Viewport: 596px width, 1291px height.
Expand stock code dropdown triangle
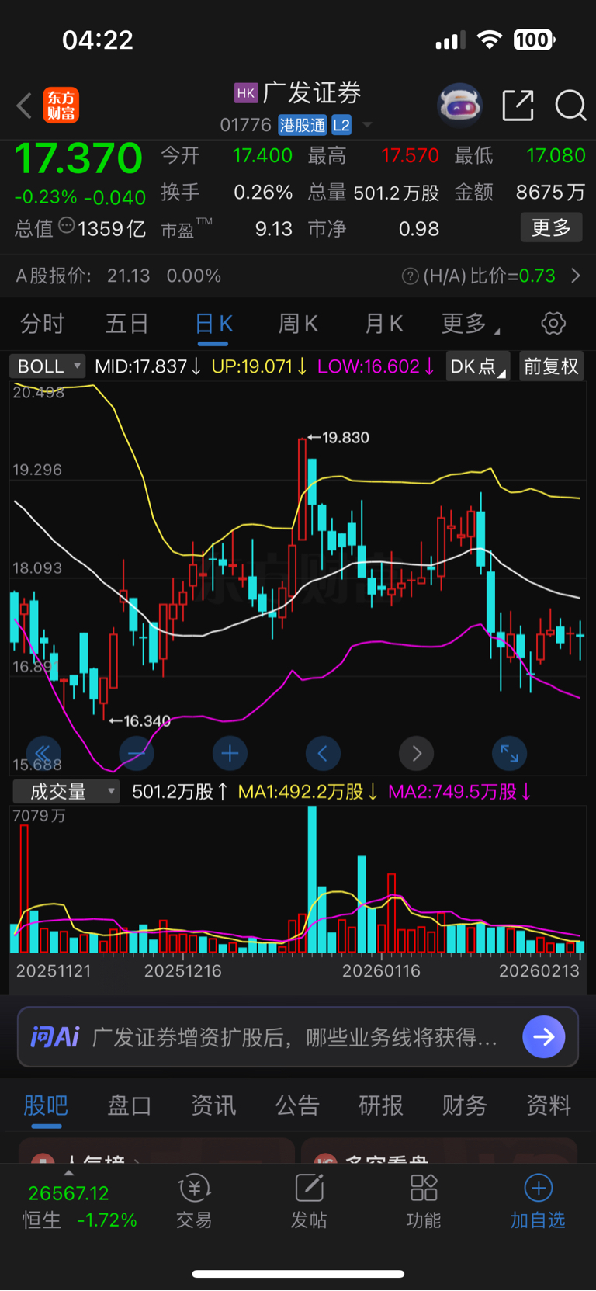[x=367, y=125]
